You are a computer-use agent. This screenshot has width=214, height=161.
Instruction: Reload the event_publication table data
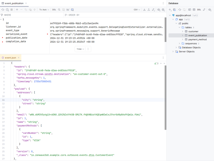(x=3, y=10)
